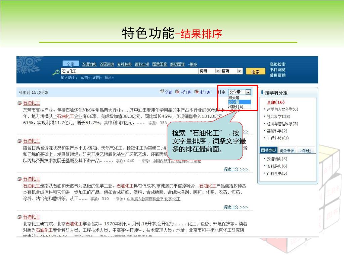This screenshot has height=258, width=344.
Task: Open the third 石油化工 result title
Action: coord(32,179)
